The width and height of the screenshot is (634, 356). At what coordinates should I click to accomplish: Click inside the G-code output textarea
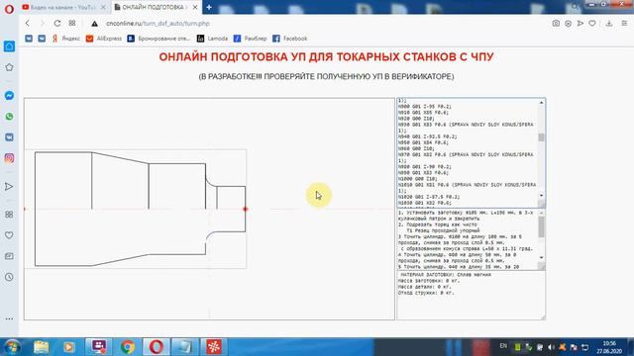click(467, 152)
